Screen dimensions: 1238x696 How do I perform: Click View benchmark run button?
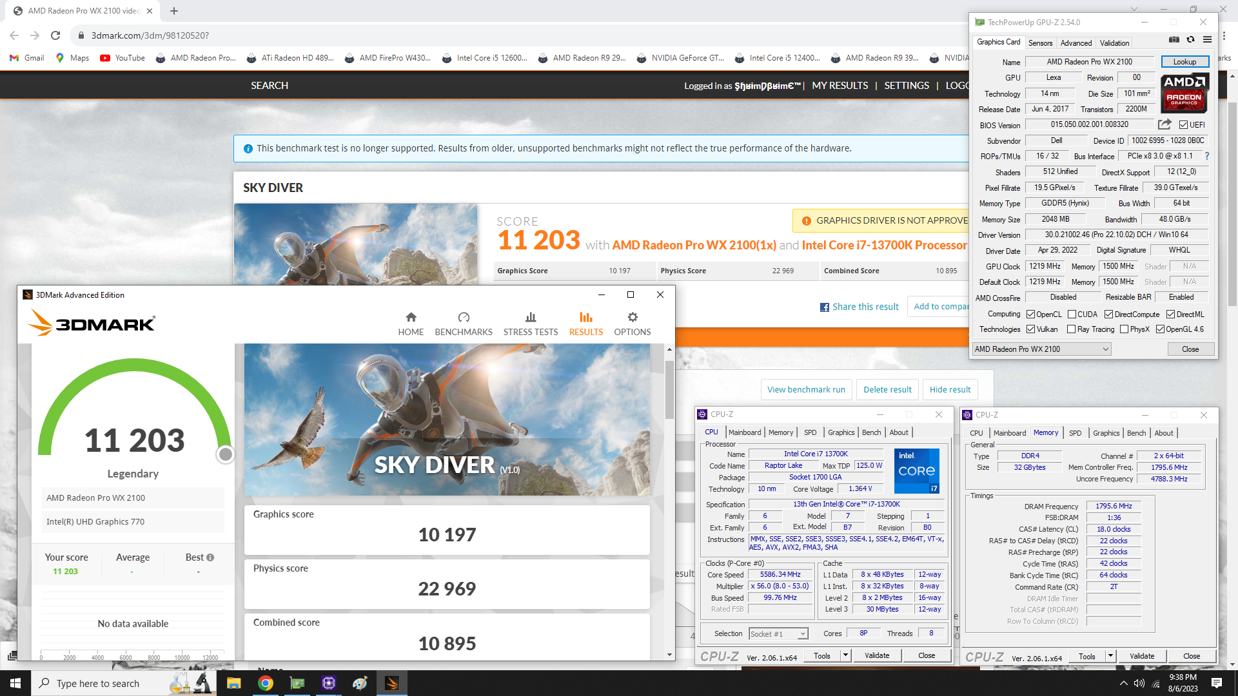point(806,389)
